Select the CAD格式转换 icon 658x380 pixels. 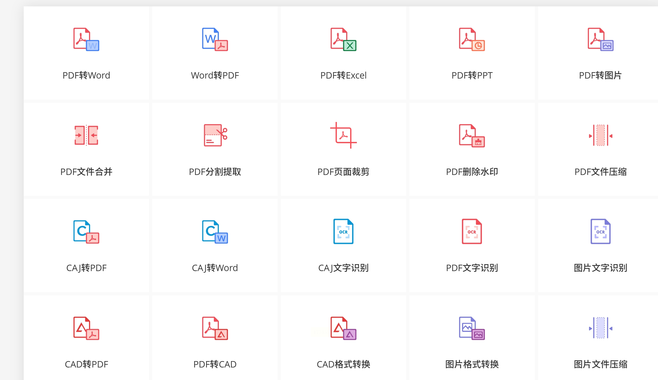343,328
